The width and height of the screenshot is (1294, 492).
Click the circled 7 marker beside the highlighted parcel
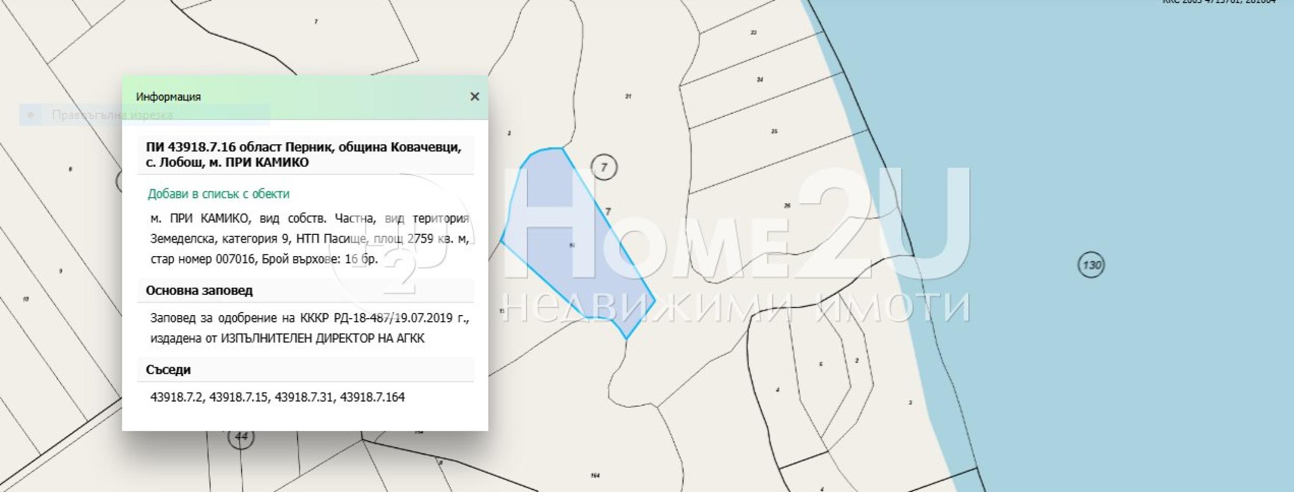(604, 167)
